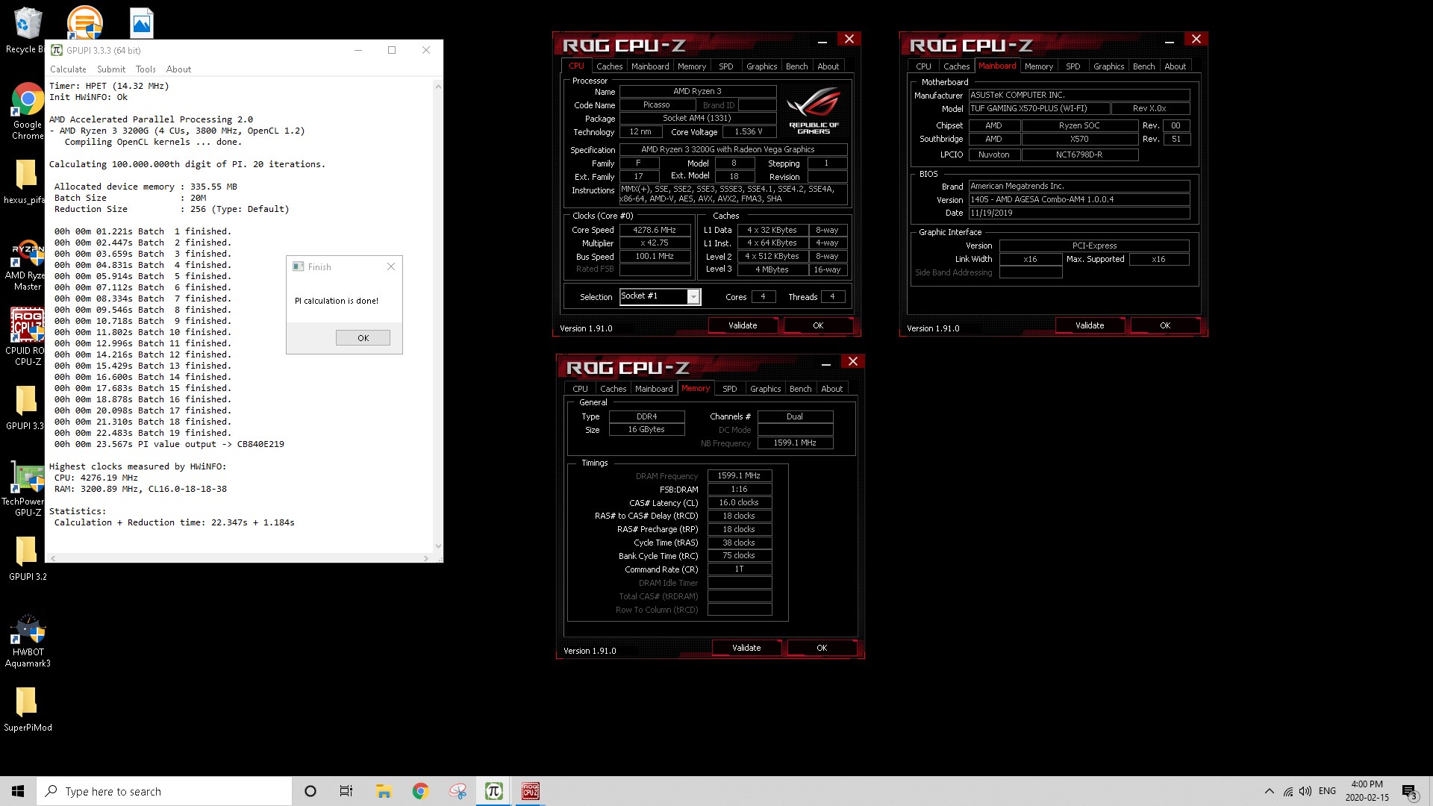The height and width of the screenshot is (806, 1433).
Task: Open the SuperPiMod folder icon
Action: tap(28, 709)
